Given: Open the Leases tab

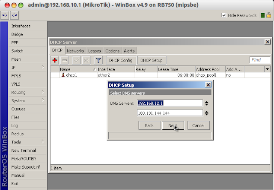Looking at the screenshot, I should 95,51.
